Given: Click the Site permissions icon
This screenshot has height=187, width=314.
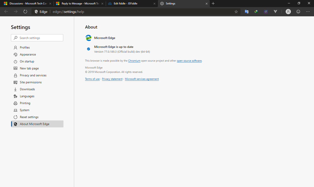Looking at the screenshot, I should (15, 82).
